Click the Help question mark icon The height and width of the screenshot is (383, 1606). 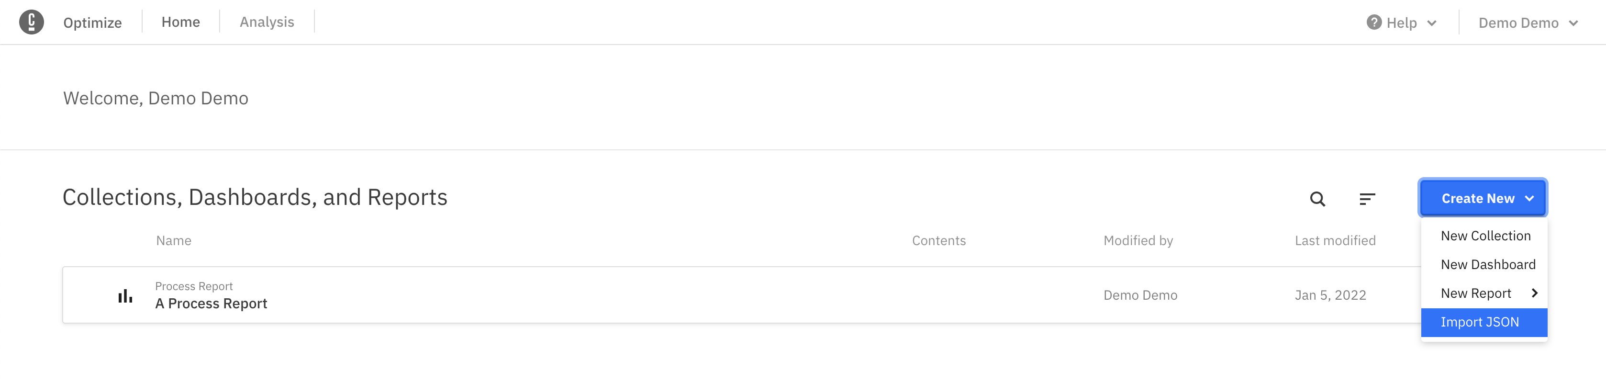click(x=1374, y=23)
